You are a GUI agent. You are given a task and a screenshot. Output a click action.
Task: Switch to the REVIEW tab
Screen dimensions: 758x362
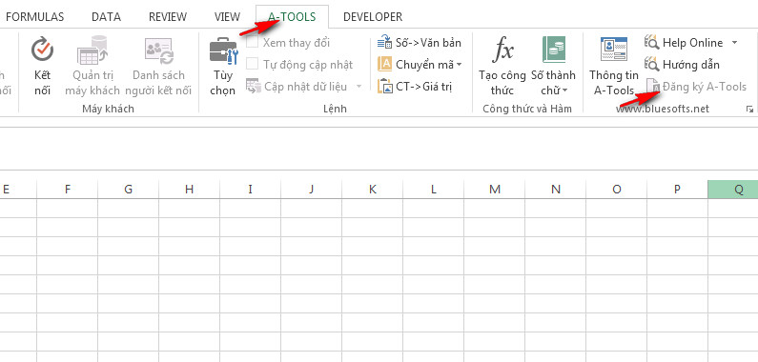[x=167, y=17]
